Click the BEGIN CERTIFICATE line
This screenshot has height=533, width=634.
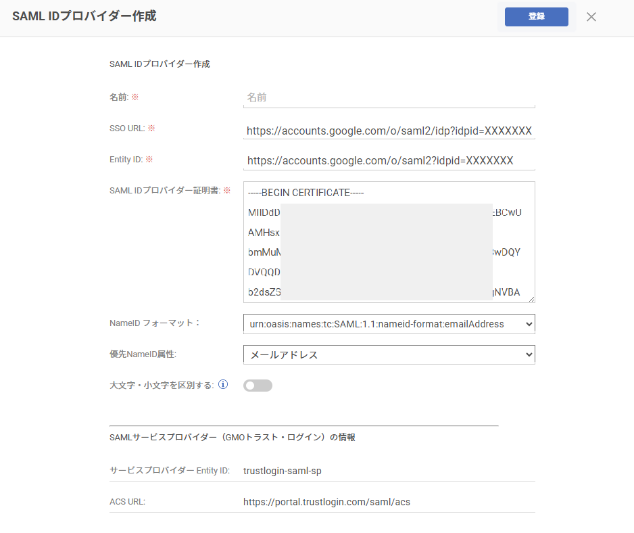[x=306, y=193]
